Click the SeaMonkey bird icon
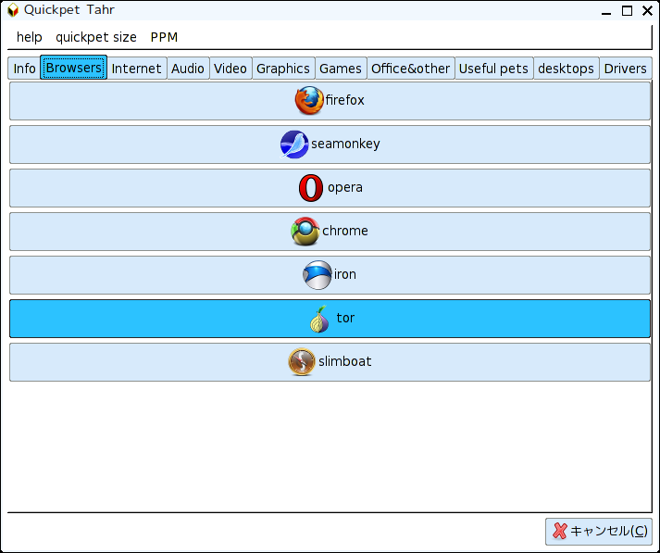Image resolution: width=660 pixels, height=553 pixels. [x=294, y=145]
